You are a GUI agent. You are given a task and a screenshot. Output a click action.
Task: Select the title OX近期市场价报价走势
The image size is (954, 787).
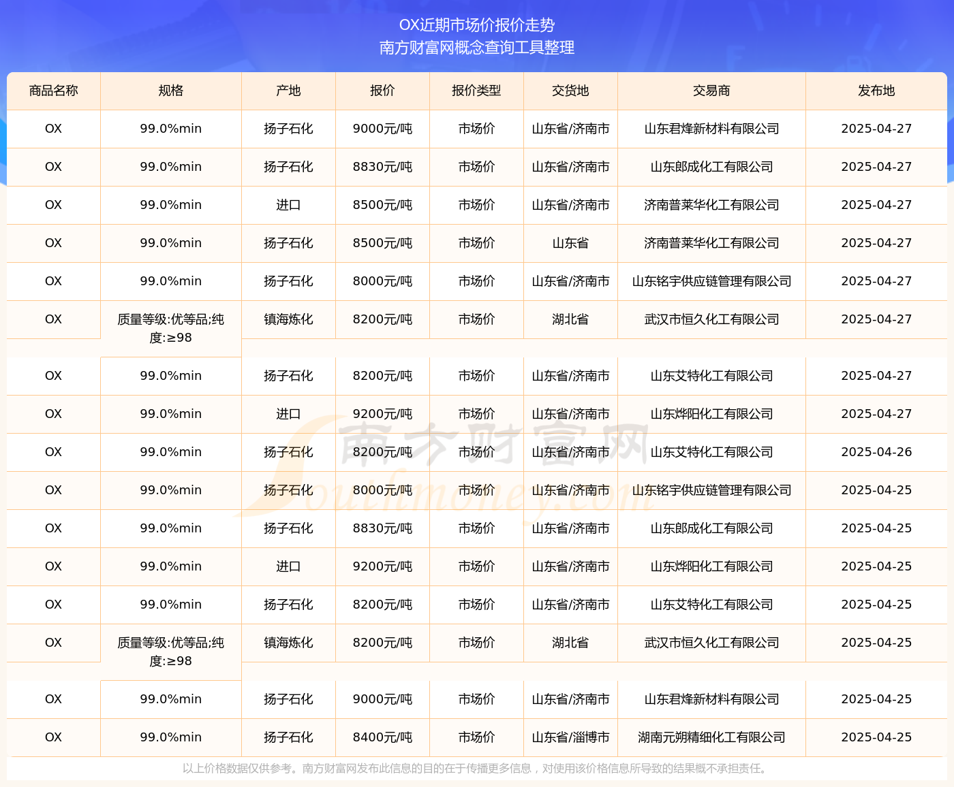[477, 25]
